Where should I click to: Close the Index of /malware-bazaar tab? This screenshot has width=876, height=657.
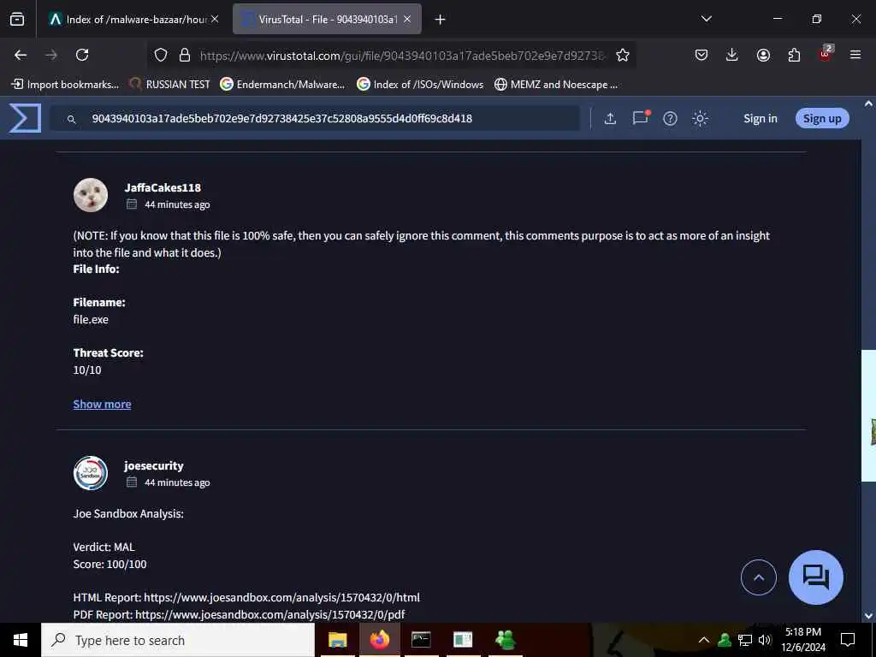215,20
